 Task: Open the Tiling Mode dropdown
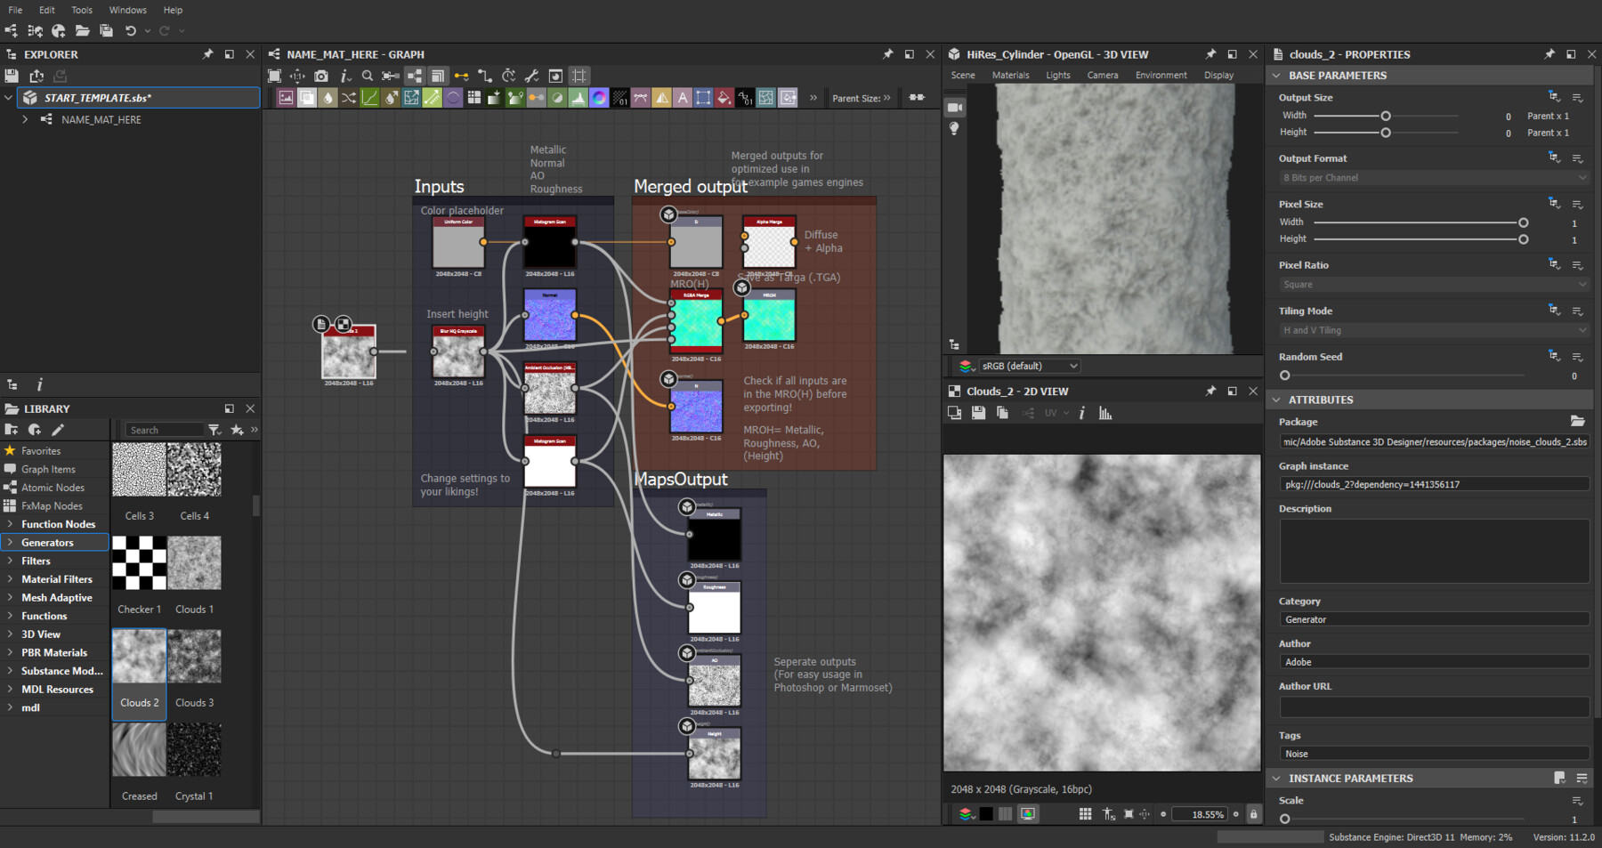click(1433, 329)
